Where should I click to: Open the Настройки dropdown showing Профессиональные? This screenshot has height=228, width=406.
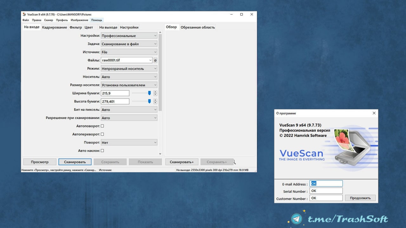(x=129, y=36)
